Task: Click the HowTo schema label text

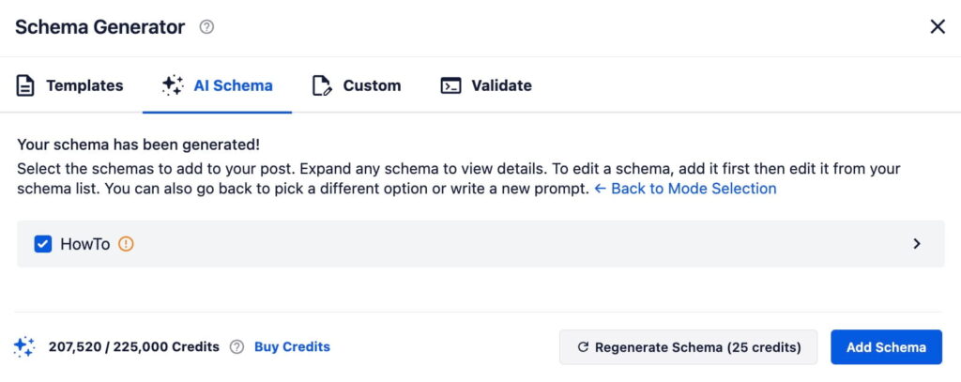Action: point(84,244)
